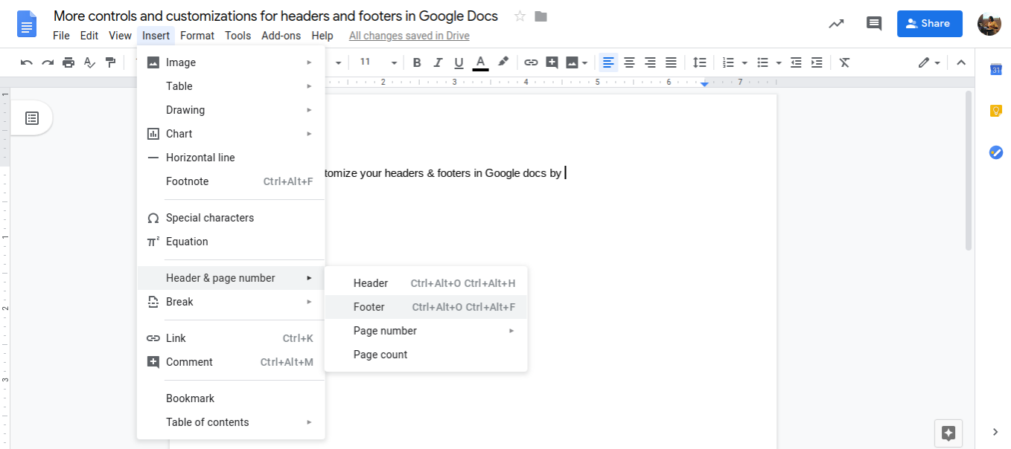Select Justify alignment
The height and width of the screenshot is (449, 1011).
click(671, 62)
